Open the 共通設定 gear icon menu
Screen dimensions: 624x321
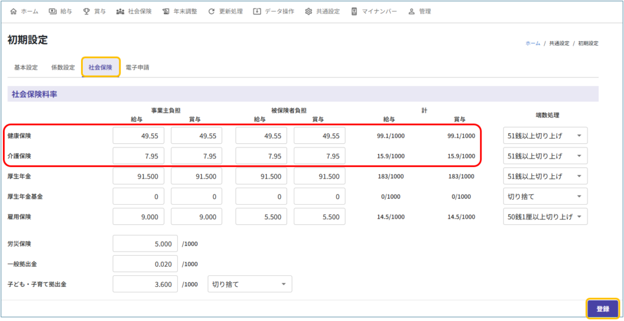[x=308, y=12]
